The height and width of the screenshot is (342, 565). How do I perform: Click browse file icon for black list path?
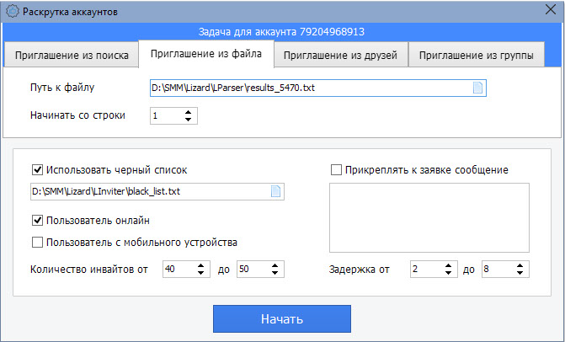(275, 191)
